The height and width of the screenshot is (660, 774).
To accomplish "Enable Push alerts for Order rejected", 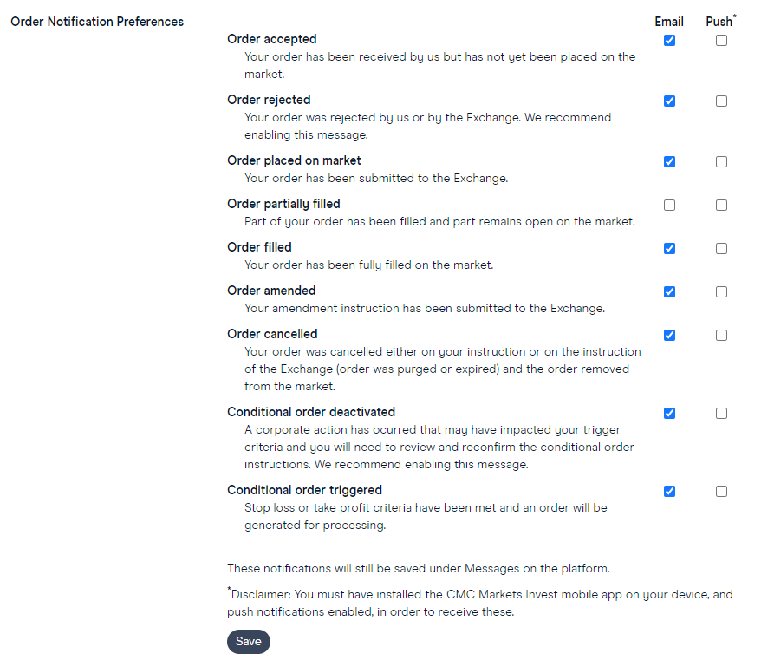I will click(x=721, y=101).
